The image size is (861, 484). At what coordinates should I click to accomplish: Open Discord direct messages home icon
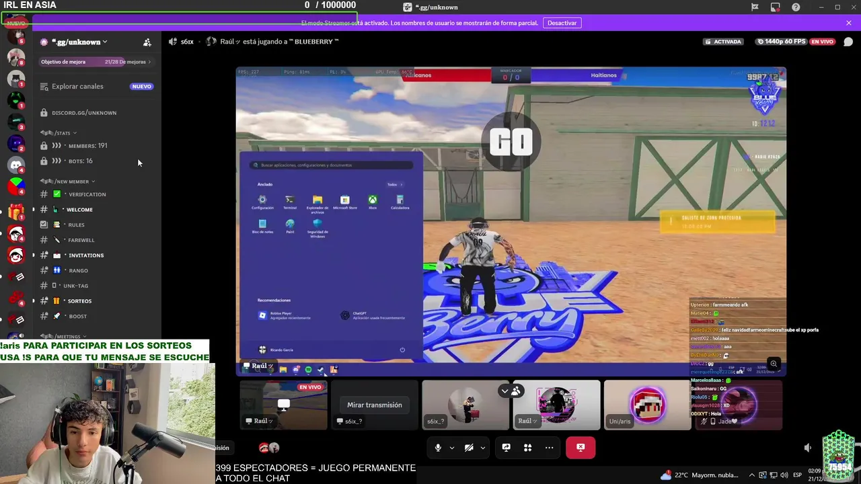click(16, 165)
